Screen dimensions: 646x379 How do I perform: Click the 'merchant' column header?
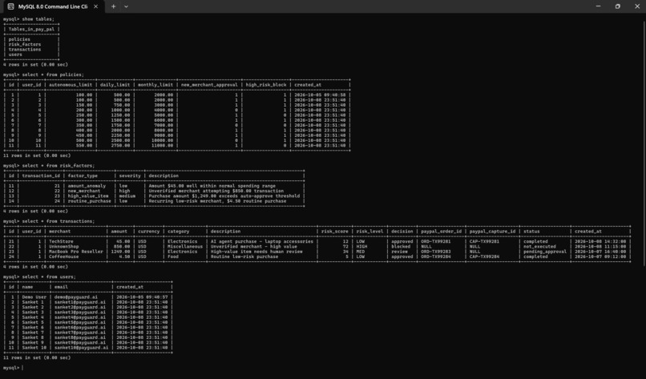pyautogui.click(x=60, y=232)
